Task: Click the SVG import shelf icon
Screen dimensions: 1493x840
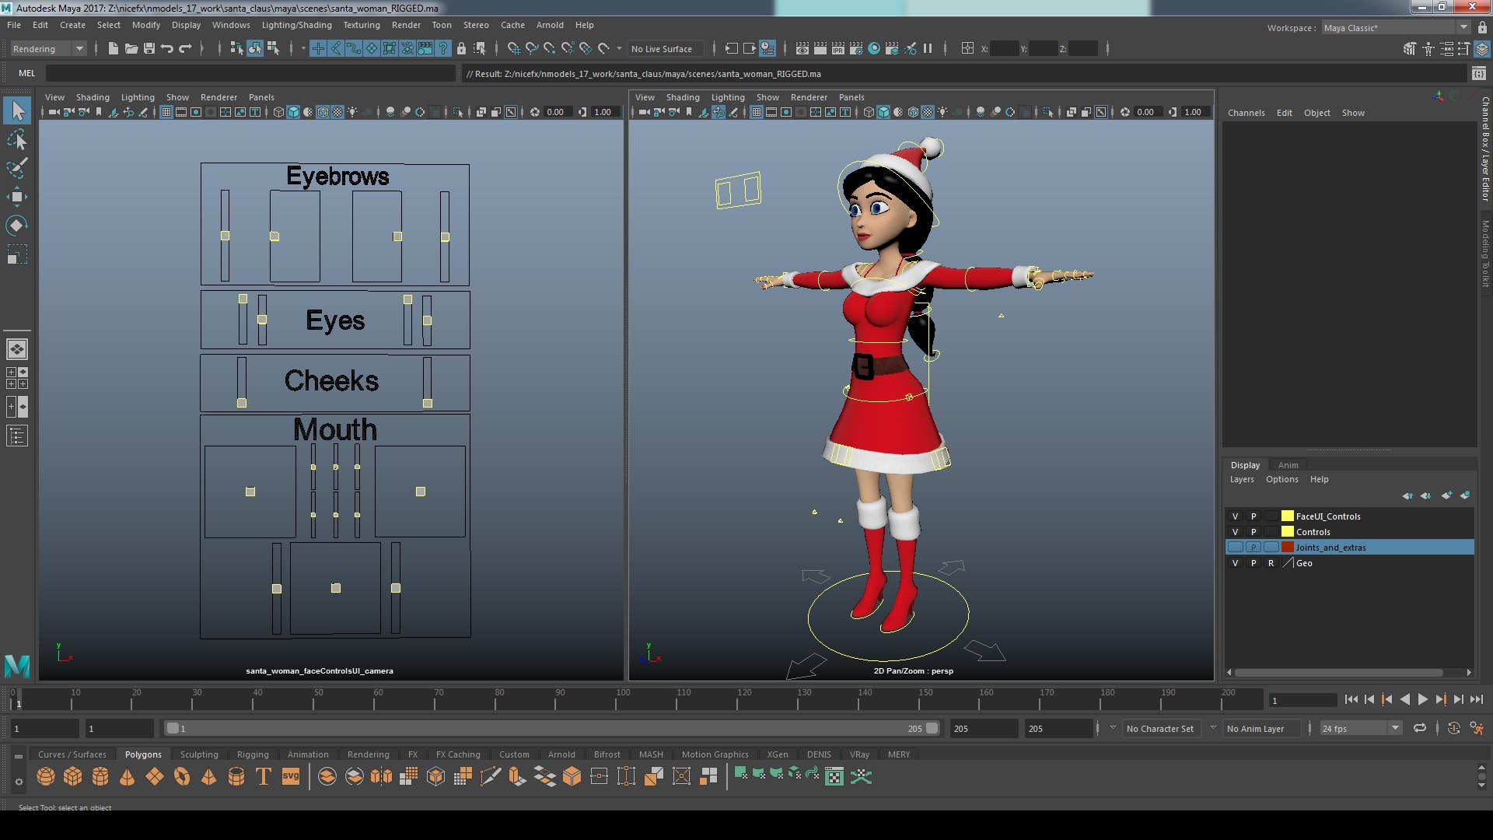Action: pos(291,776)
